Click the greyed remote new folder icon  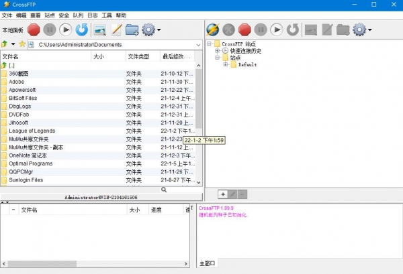click(x=343, y=30)
